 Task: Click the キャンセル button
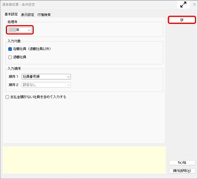(182, 163)
